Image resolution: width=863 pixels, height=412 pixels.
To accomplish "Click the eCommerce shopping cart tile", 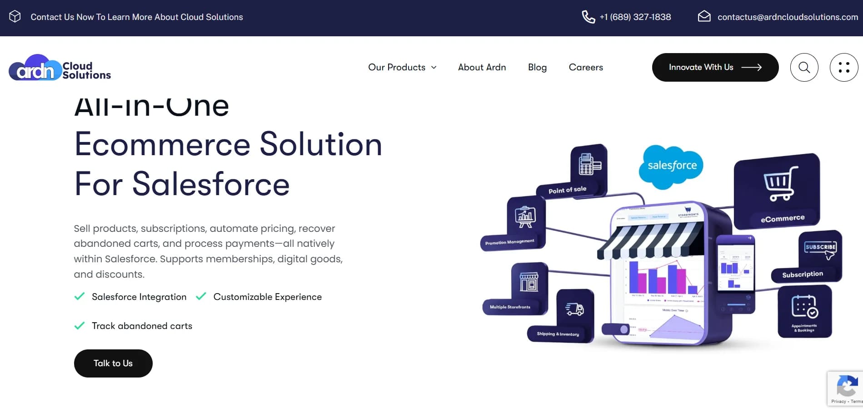I will [778, 191].
